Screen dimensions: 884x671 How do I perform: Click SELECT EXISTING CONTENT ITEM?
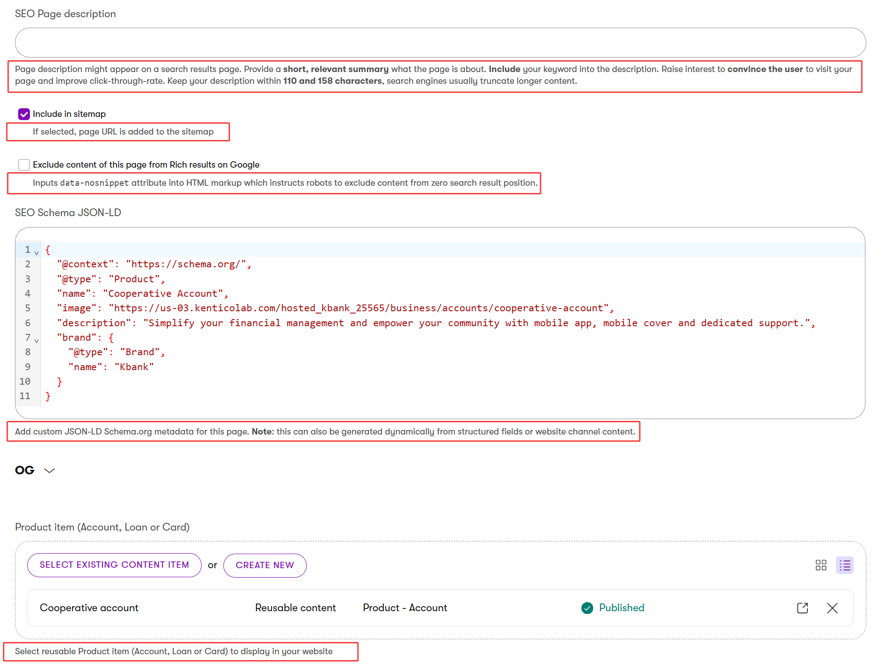tap(114, 565)
